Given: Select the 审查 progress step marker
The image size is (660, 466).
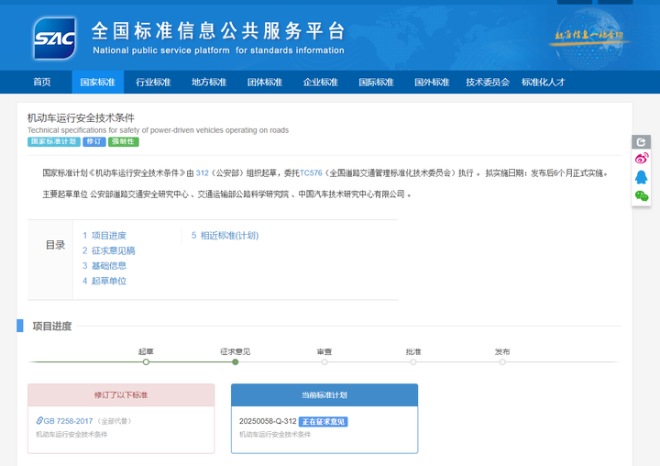Looking at the screenshot, I should pos(324,362).
